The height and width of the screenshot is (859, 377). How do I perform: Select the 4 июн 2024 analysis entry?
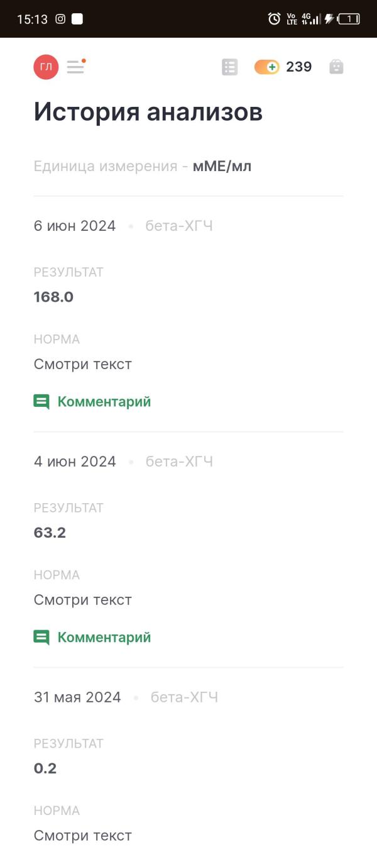188,550
